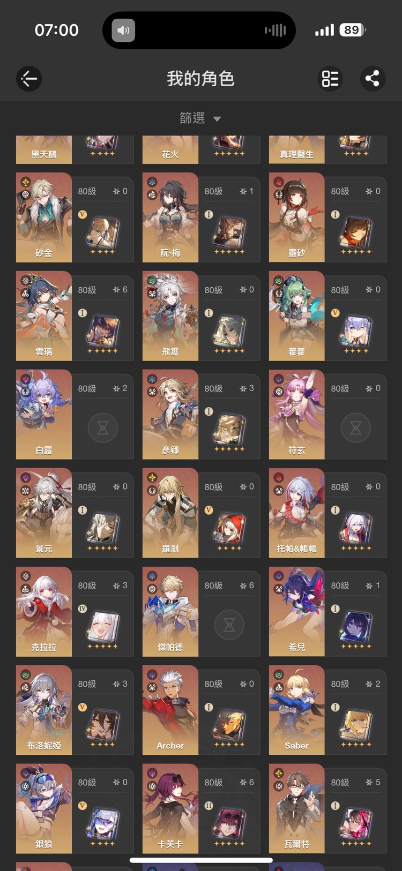Tap the speaker icon in the Dynamic Island
This screenshot has height=871, width=402.
[x=123, y=31]
